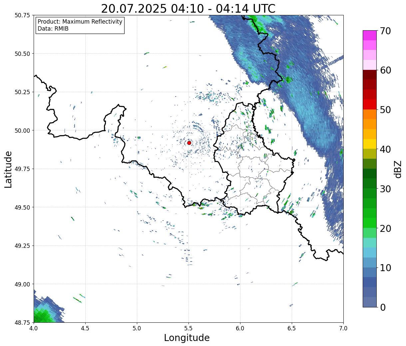Click the latitude tick label 50.25
This screenshot has height=346, width=406.
point(22,92)
